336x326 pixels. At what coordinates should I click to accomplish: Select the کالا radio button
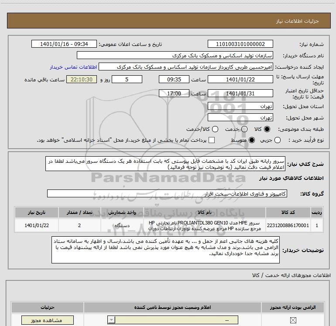[267, 129]
